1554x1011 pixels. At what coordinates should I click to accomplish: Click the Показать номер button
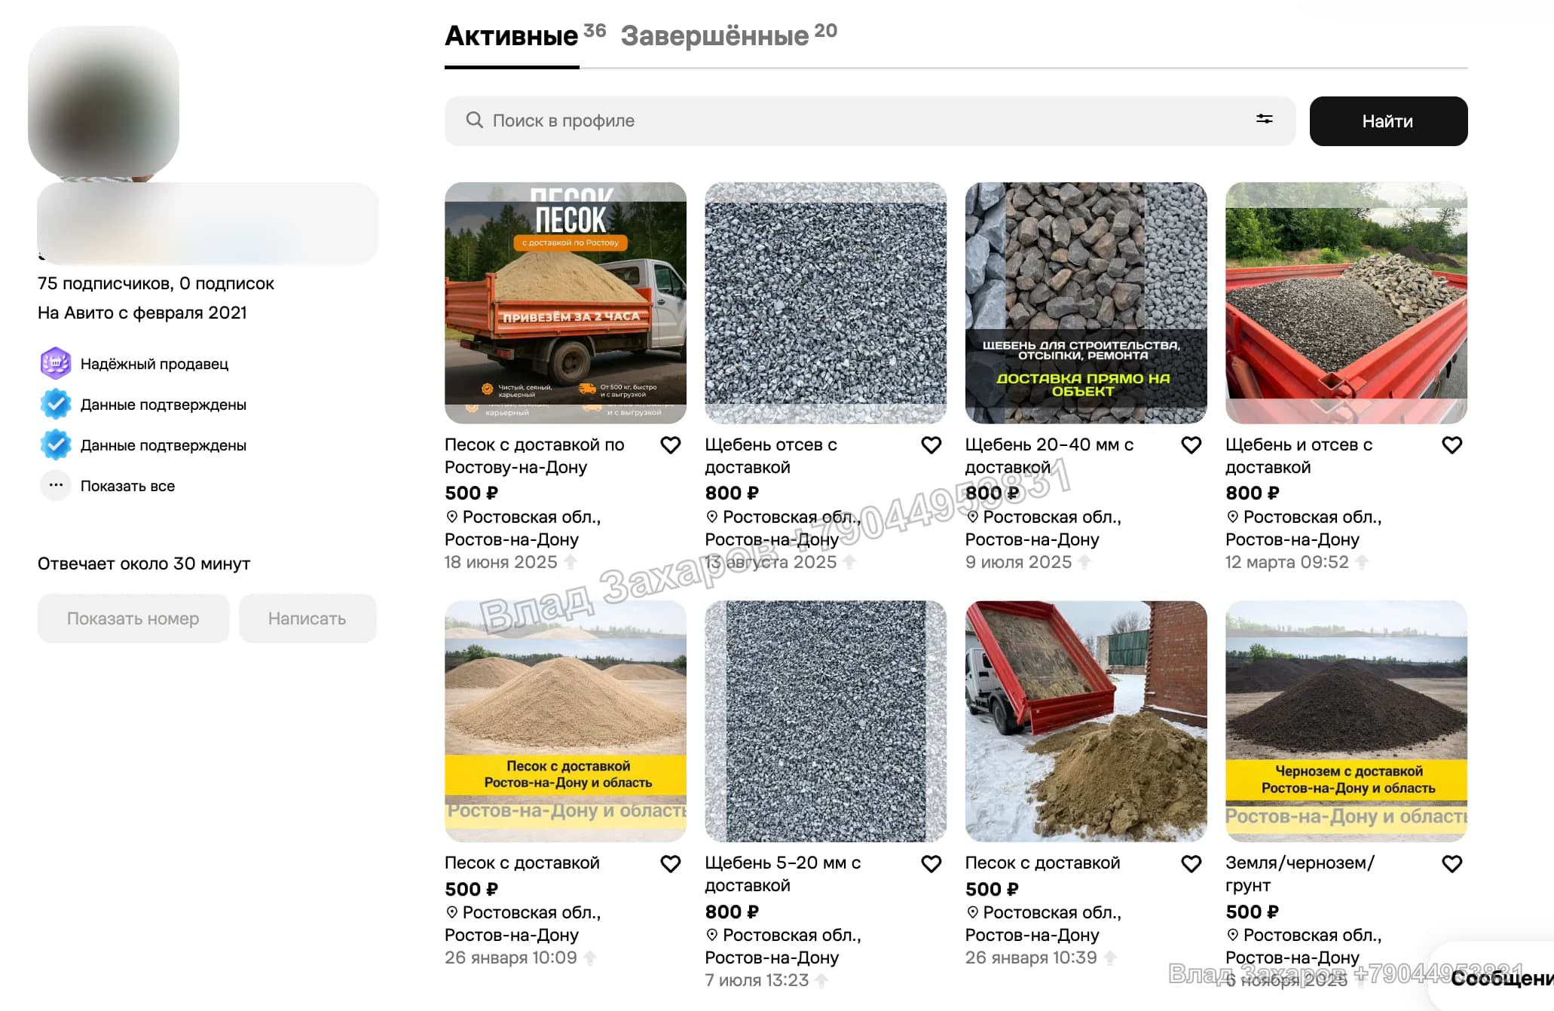point(133,619)
